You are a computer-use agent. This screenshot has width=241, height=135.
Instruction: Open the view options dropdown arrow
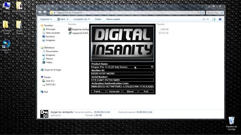click(x=208, y=19)
